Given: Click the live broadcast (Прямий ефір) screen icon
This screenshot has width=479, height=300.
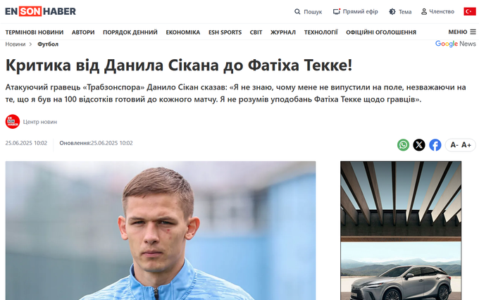Looking at the screenshot, I should (x=337, y=11).
